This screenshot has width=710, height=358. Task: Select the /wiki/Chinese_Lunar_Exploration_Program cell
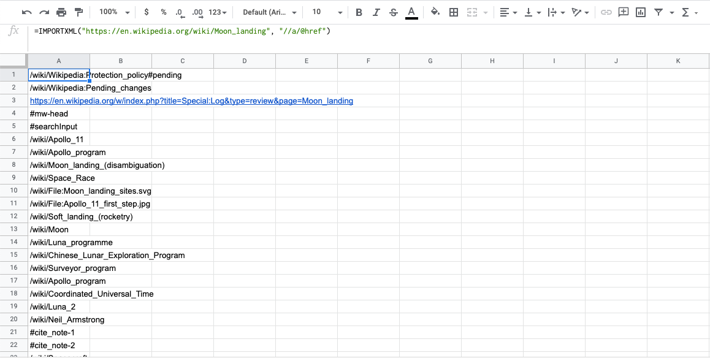click(x=59, y=255)
